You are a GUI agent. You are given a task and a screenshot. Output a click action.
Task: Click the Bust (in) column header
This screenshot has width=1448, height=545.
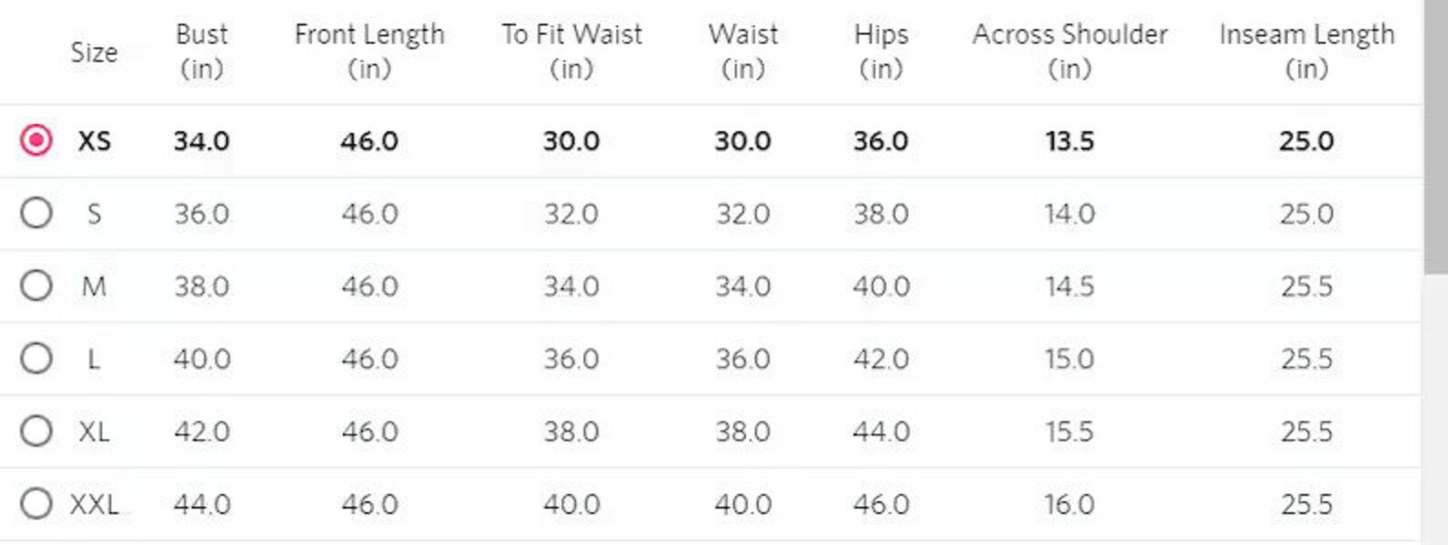click(x=202, y=51)
